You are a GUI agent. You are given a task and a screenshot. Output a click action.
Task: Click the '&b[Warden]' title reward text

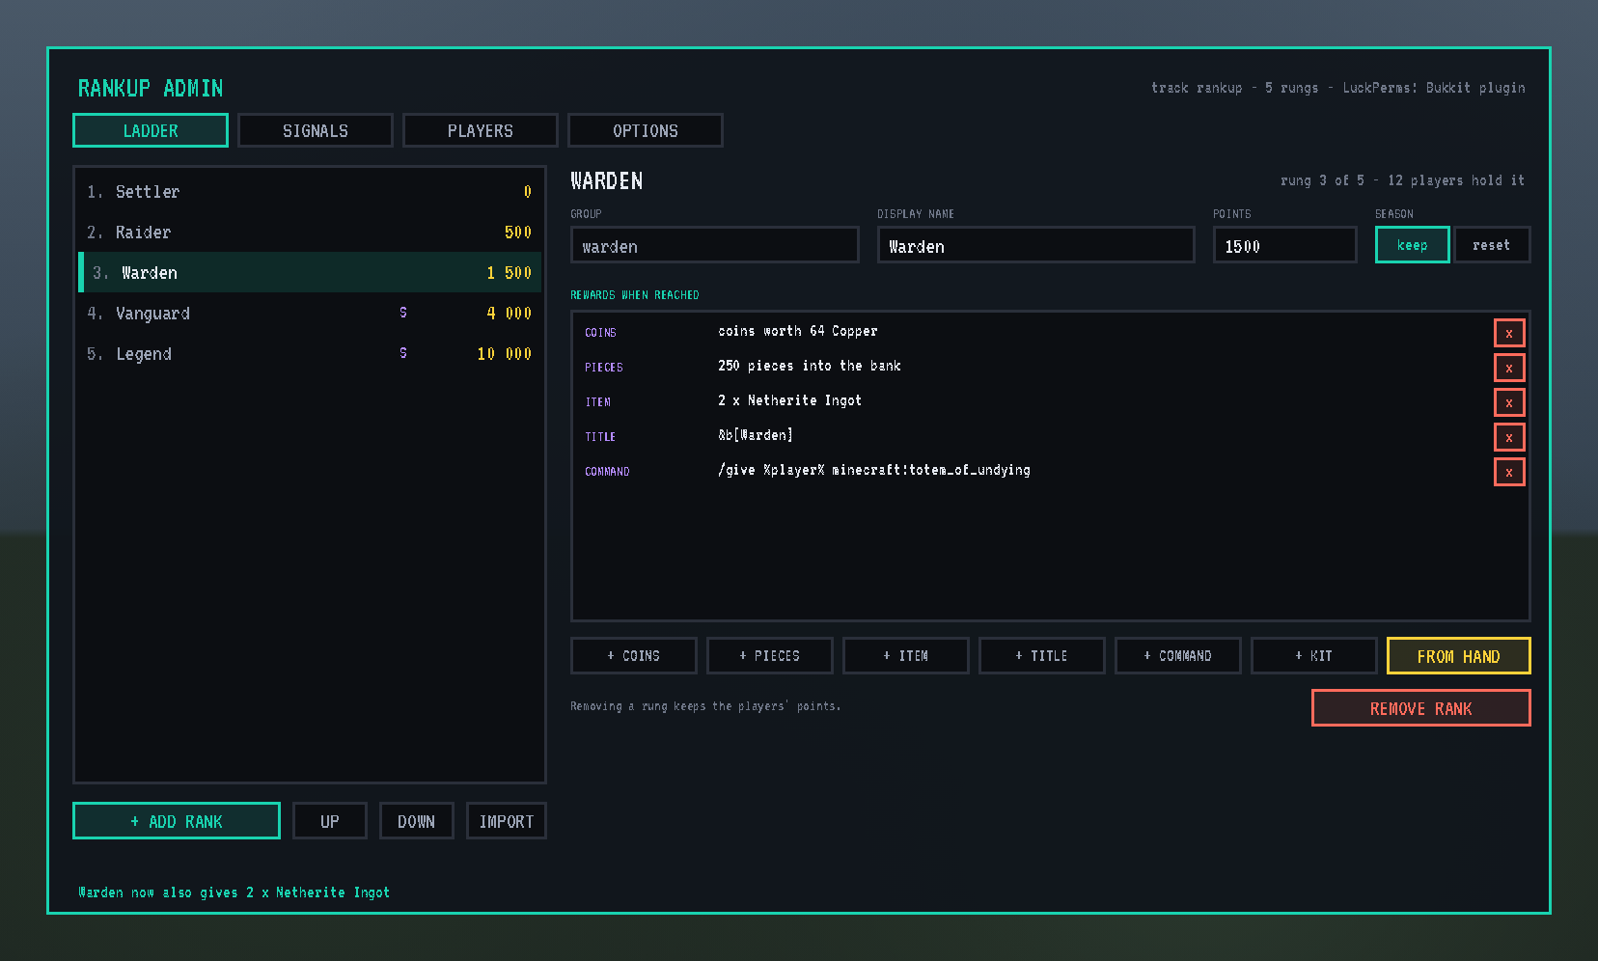click(x=756, y=435)
